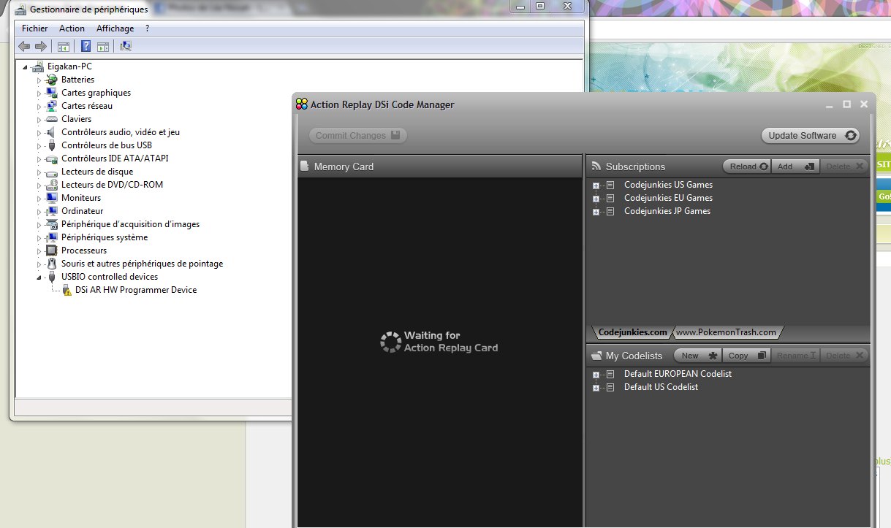Expand Périphérique d'acquisition d'images node
This screenshot has width=891, height=528.
coord(39,224)
